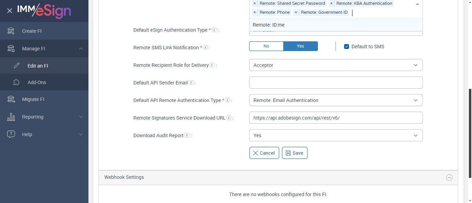Open Remote Recipient Role for Delivery dropdown
Viewport: 472px width, 203px height.
click(336, 65)
